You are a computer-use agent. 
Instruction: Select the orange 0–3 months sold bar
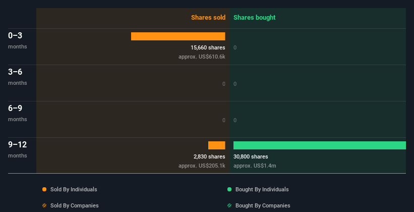178,36
